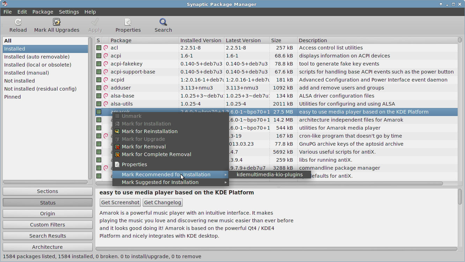Viewport: 465px width, 262px height.
Task: Click the Debian swirl icon for acl
Action: (106, 48)
